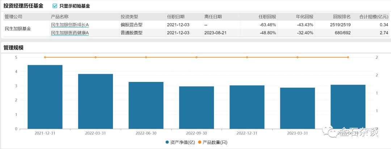The image size is (391, 149).
Task: Click the orange line point above 2021-12-31
Action: 45,57
